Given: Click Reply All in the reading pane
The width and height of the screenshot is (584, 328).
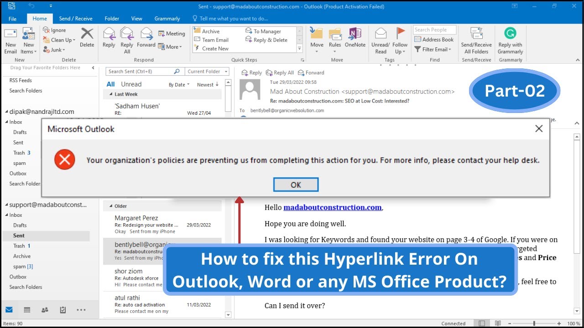Looking at the screenshot, I should pyautogui.click(x=280, y=72).
